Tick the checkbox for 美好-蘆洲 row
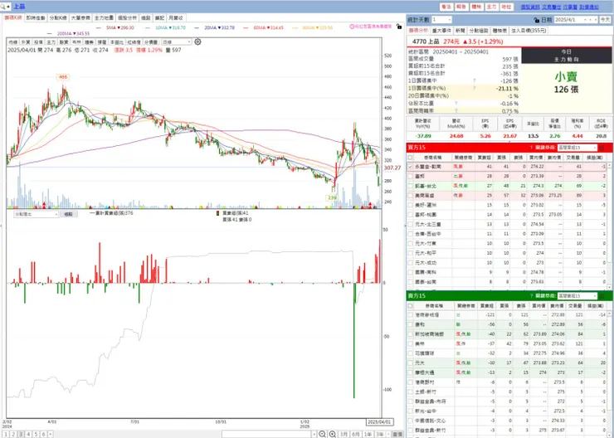 point(410,205)
